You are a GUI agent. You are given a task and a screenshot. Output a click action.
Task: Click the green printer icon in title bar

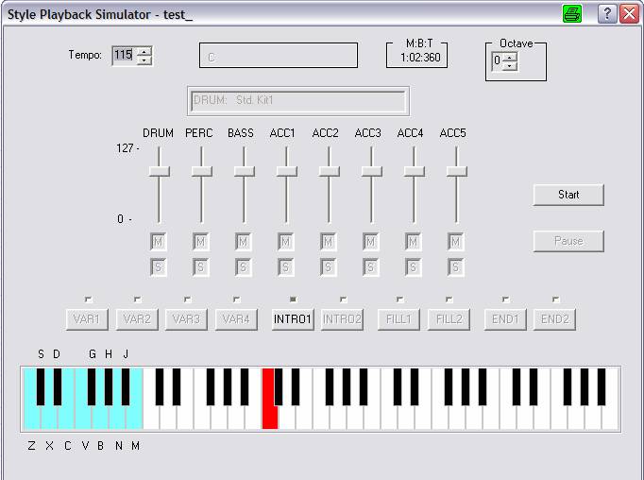pyautogui.click(x=571, y=13)
